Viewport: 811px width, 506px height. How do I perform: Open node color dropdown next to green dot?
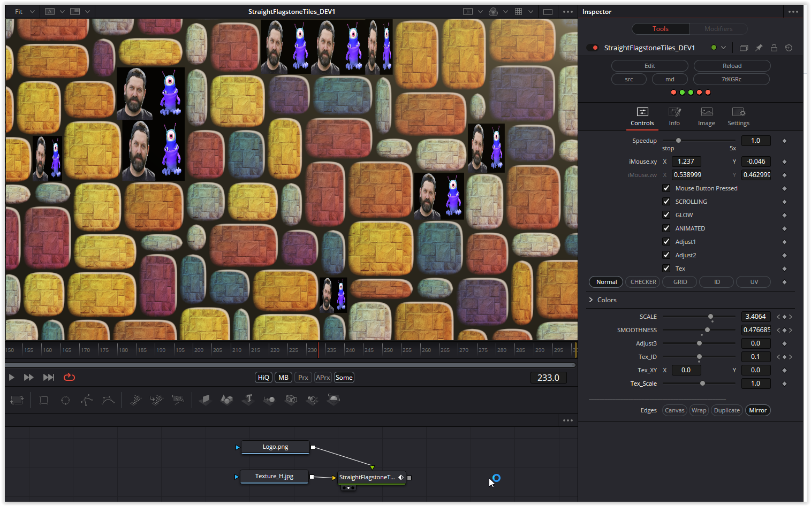(724, 48)
